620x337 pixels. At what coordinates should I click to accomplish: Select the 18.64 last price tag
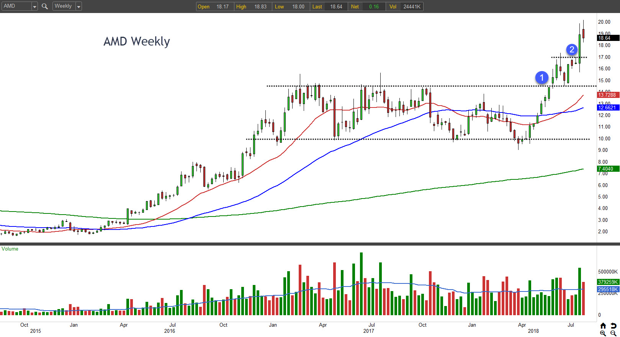point(608,38)
